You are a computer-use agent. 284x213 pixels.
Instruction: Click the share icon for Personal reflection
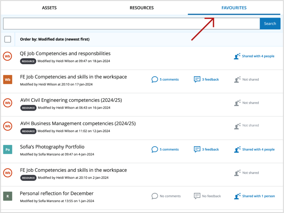[x=237, y=196]
